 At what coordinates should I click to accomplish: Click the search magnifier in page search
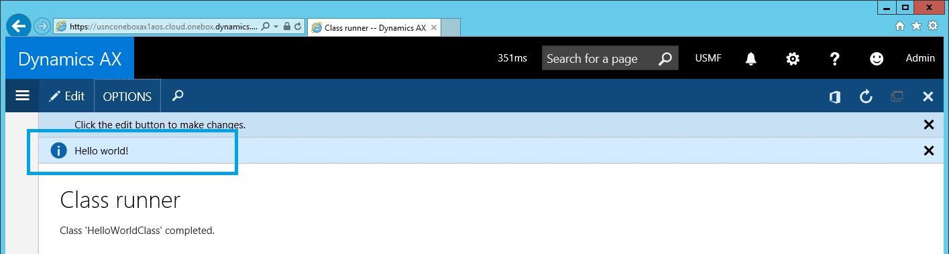665,58
